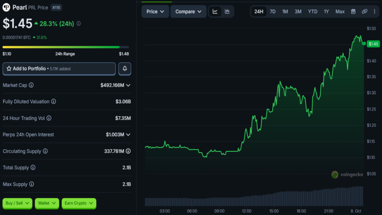Viewport: 382px width, 215px height.
Task: Click the $1.10 range low label
Action: (7, 54)
